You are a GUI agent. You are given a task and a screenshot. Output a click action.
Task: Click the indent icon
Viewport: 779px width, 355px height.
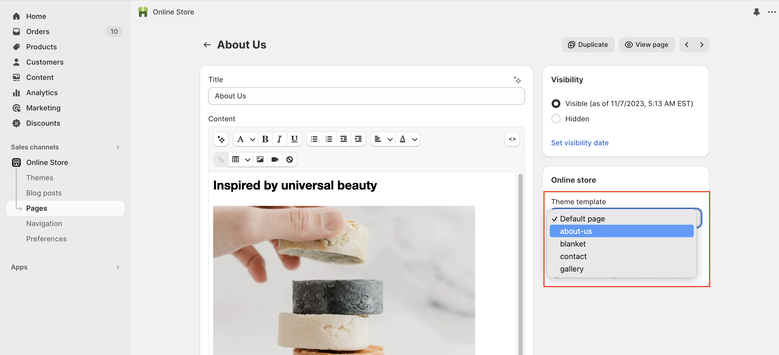[x=358, y=139]
